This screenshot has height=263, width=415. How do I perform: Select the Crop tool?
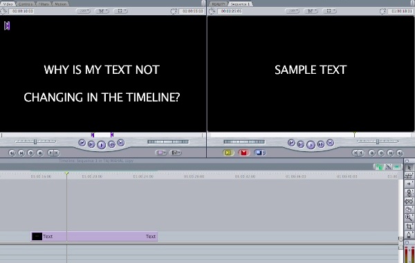[409, 226]
